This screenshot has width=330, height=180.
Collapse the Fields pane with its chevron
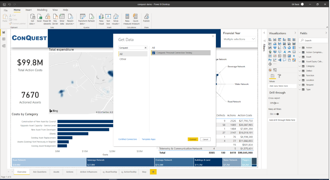326,33
